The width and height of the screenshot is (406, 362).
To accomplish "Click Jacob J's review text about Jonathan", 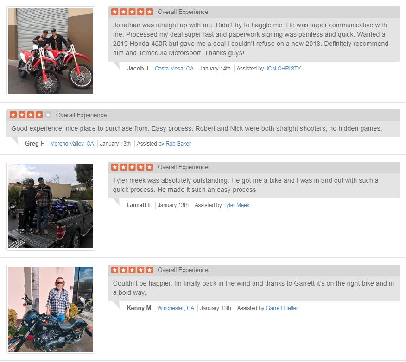I will click(250, 39).
